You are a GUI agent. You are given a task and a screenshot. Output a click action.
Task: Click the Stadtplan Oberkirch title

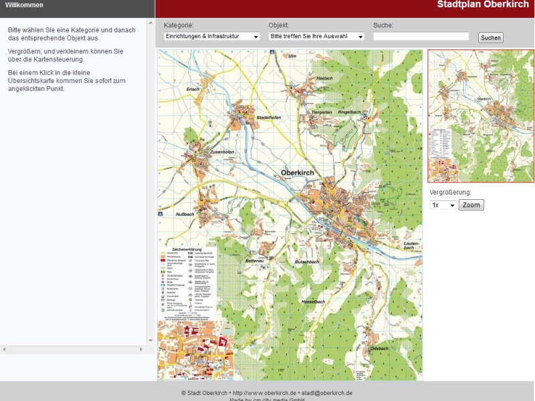[483, 5]
